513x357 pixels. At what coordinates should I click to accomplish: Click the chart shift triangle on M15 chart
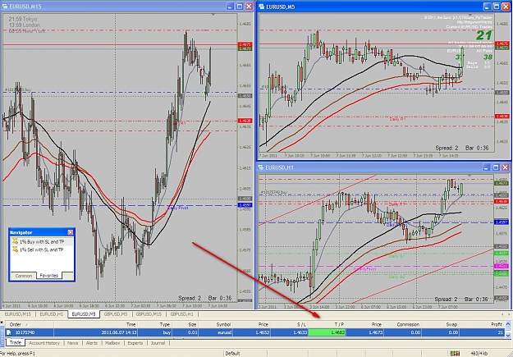point(213,15)
